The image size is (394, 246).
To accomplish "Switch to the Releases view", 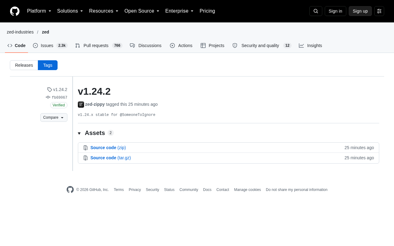I will [24, 65].
